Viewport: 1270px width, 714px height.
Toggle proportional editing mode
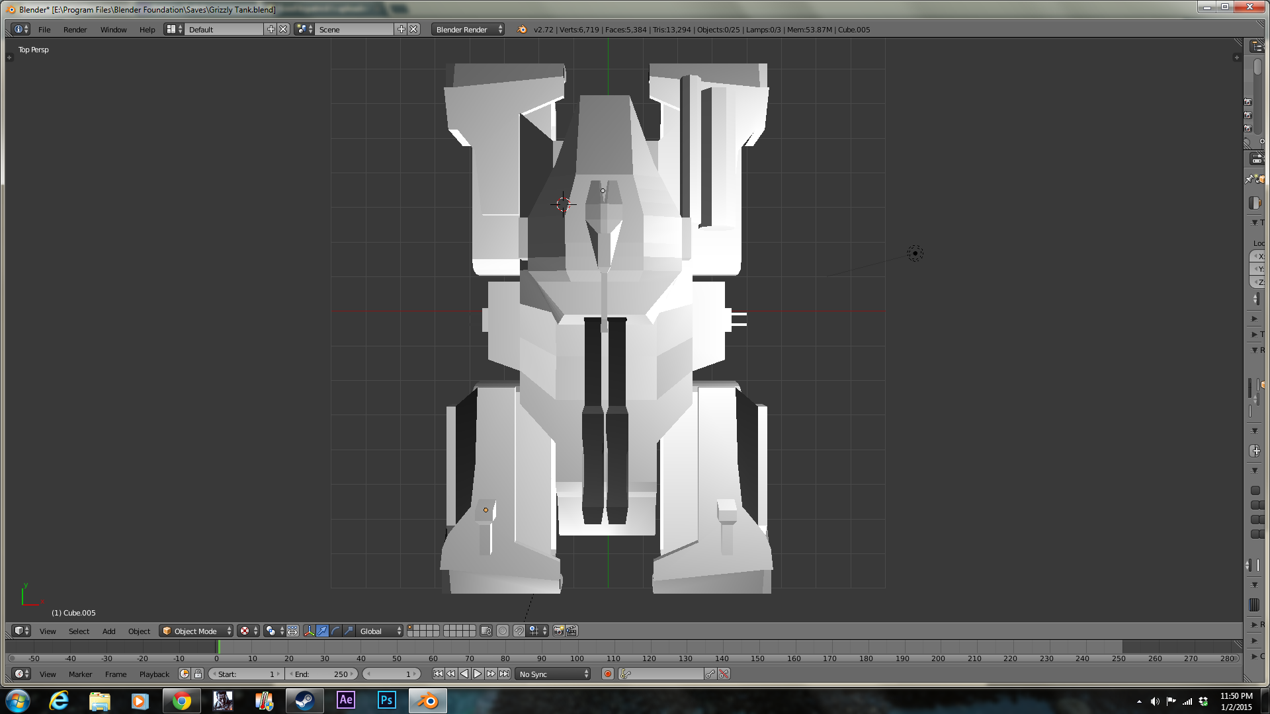[503, 631]
